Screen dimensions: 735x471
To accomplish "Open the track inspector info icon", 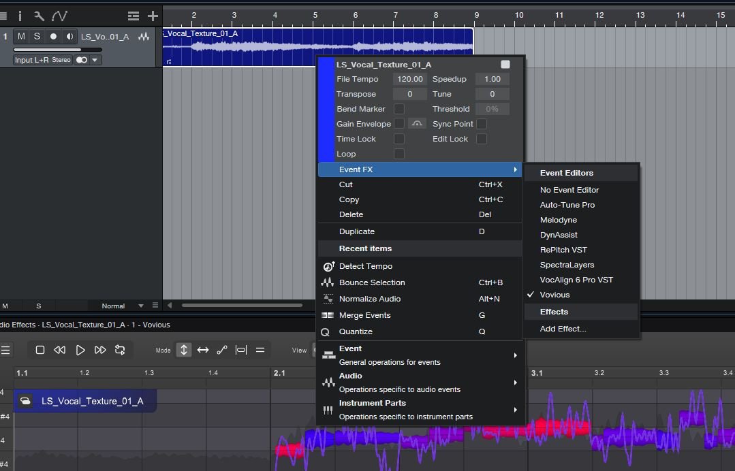I will [x=20, y=16].
